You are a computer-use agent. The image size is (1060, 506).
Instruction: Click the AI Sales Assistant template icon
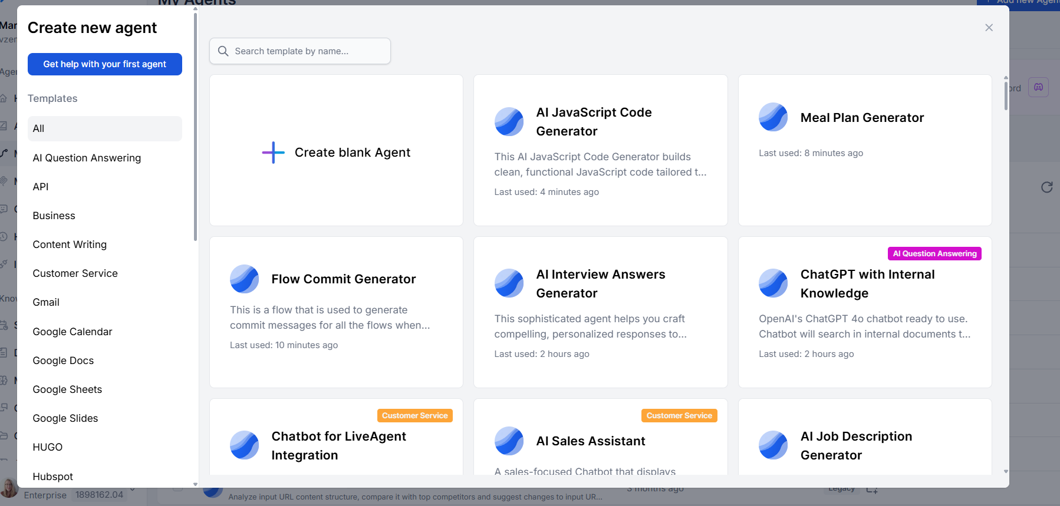[x=509, y=441]
